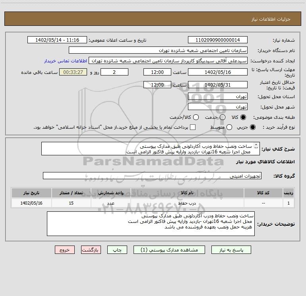Click the ردیف column header
Image resolution: width=306 pixels, height=296 pixels.
(289, 193)
